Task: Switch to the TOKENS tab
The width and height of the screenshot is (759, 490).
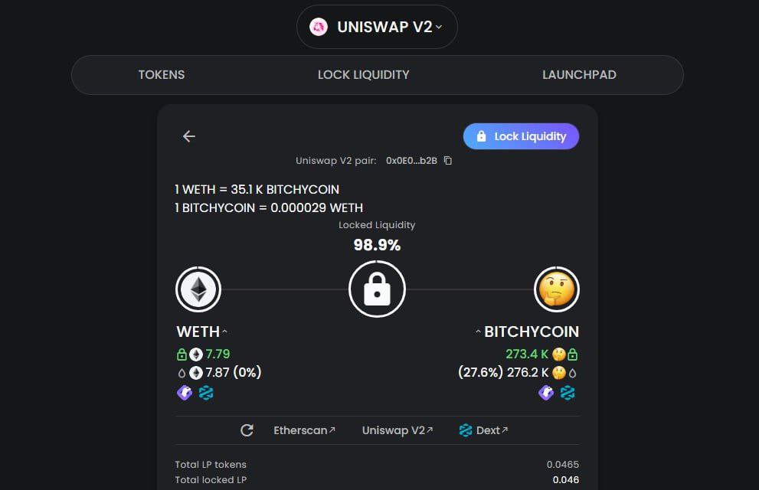Action: 161,75
